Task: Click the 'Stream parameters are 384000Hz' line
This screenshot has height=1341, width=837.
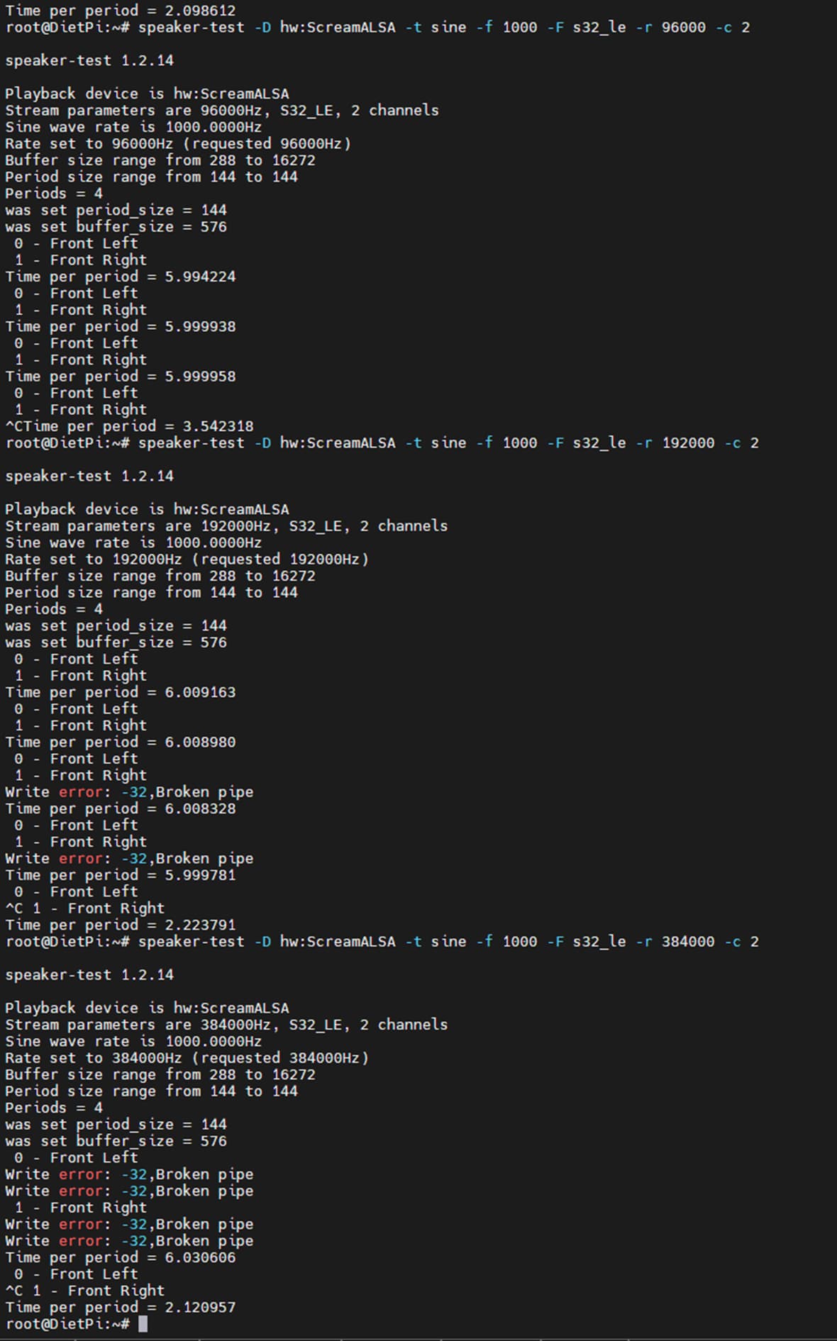Action: tap(226, 1025)
